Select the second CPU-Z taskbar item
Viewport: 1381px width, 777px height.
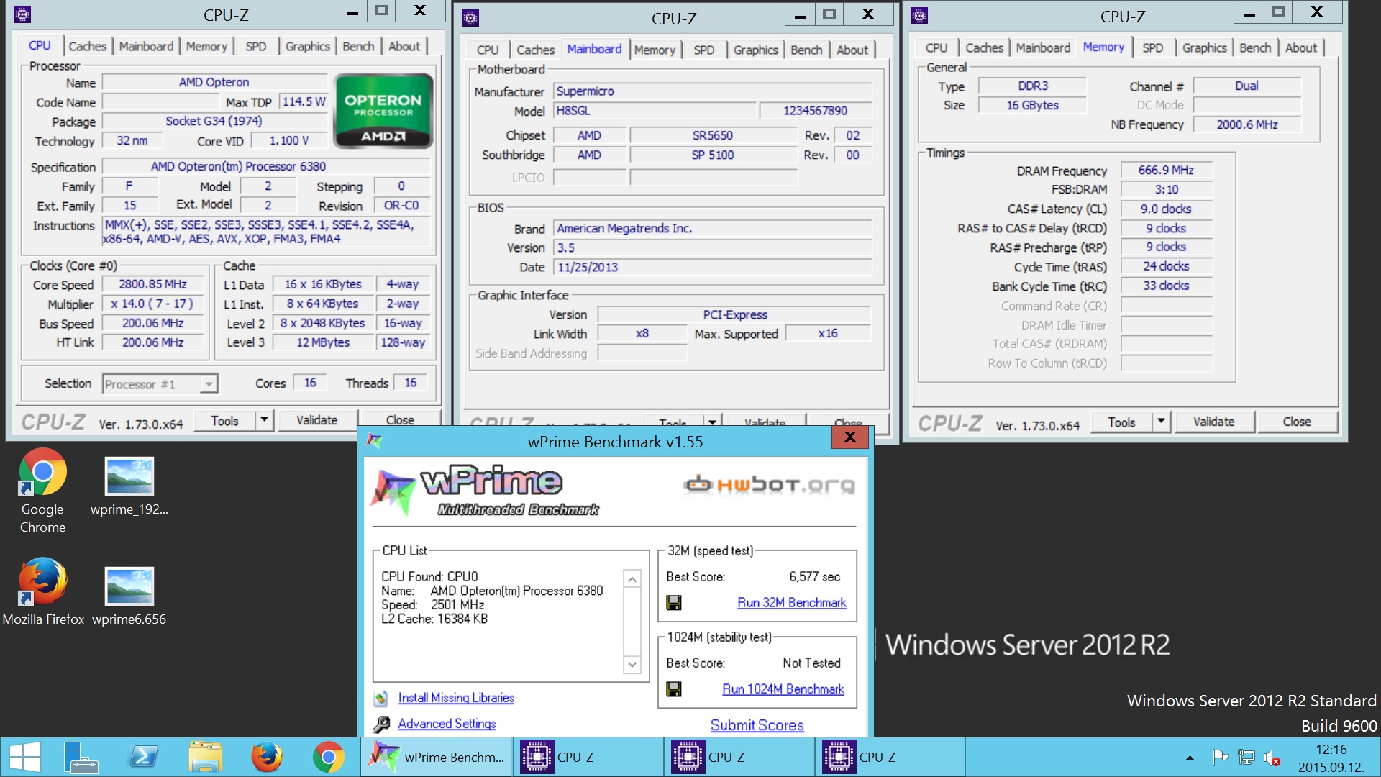[x=738, y=757]
